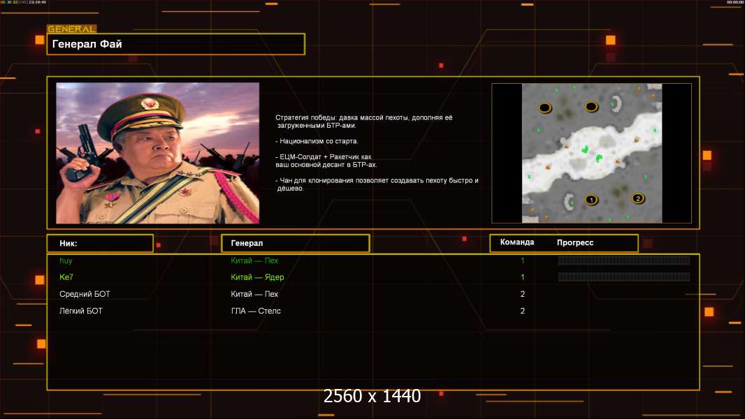Select the empty top-middle start position marker

coord(591,107)
